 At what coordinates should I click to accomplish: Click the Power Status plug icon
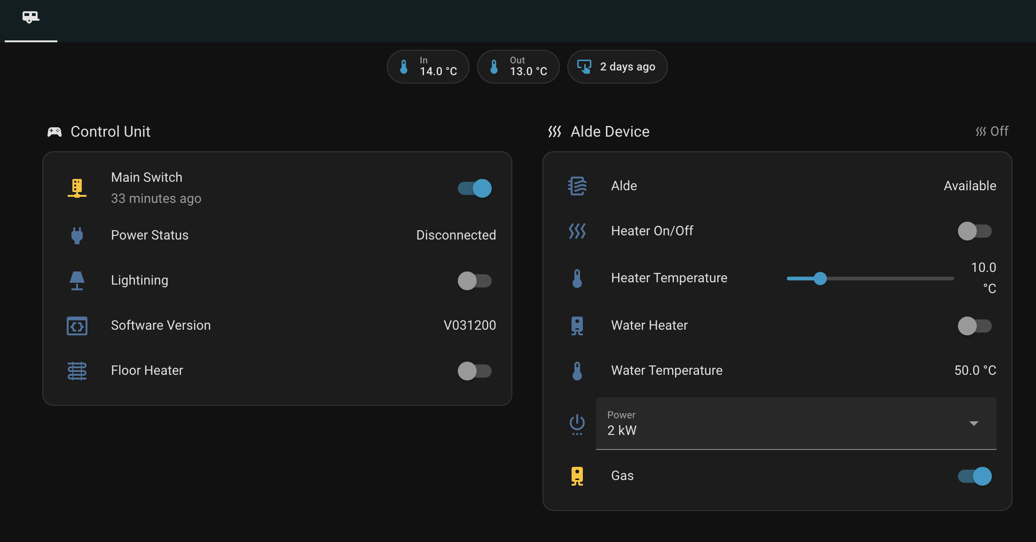77,235
